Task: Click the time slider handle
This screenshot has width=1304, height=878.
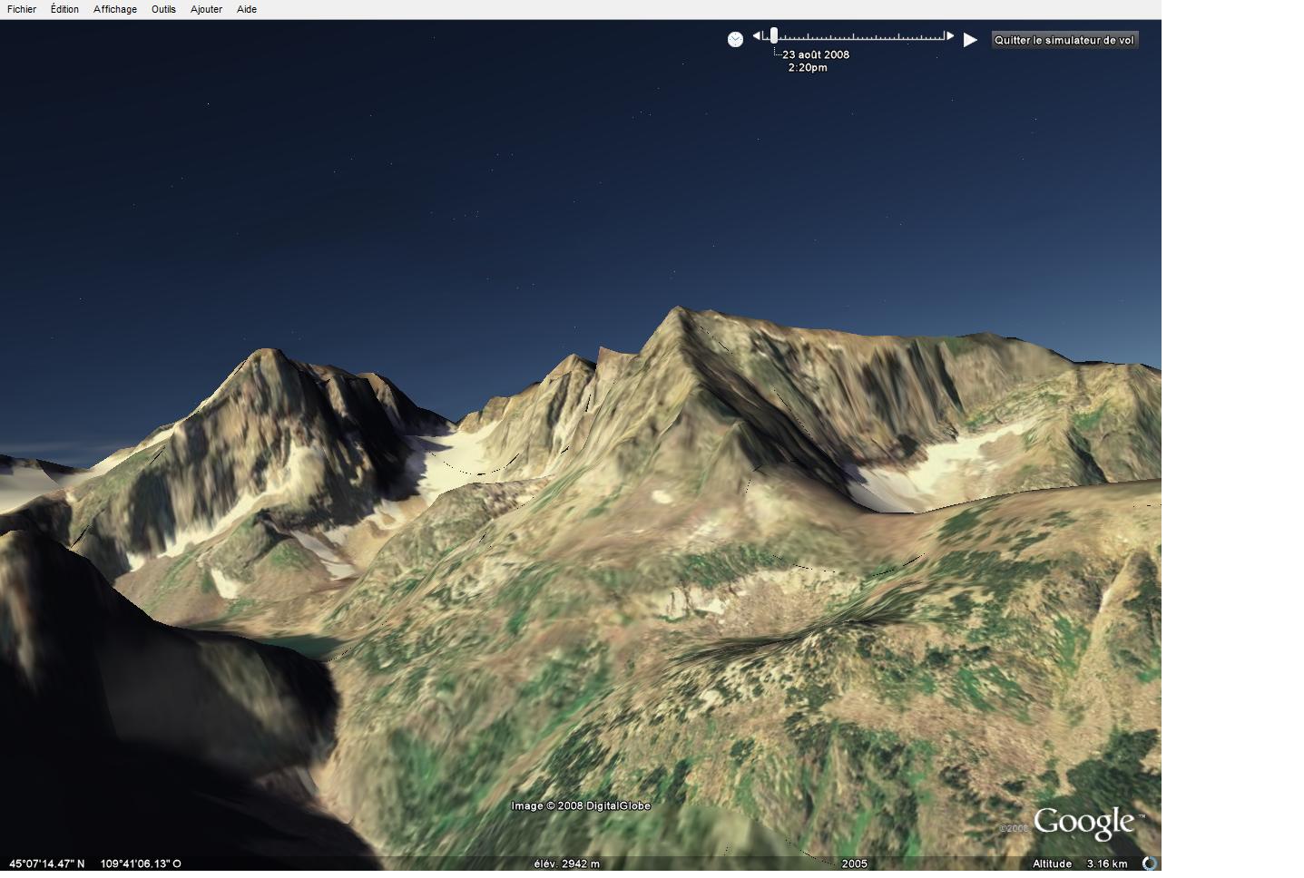Action: (x=774, y=36)
